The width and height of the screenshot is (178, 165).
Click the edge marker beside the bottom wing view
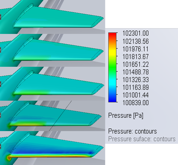(1, 147)
